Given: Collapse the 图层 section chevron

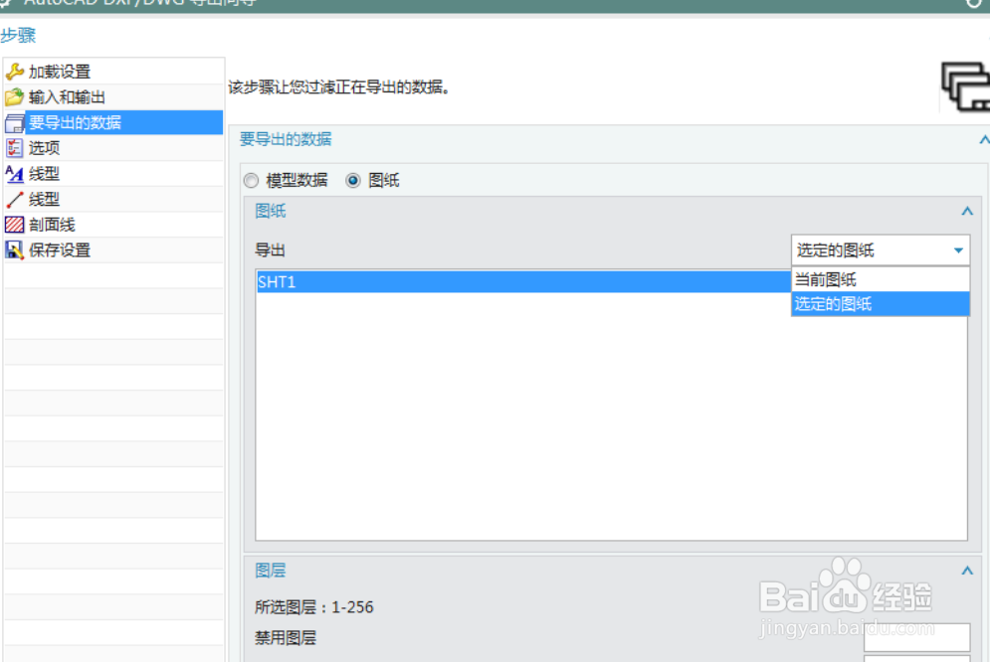Looking at the screenshot, I should click(966, 571).
